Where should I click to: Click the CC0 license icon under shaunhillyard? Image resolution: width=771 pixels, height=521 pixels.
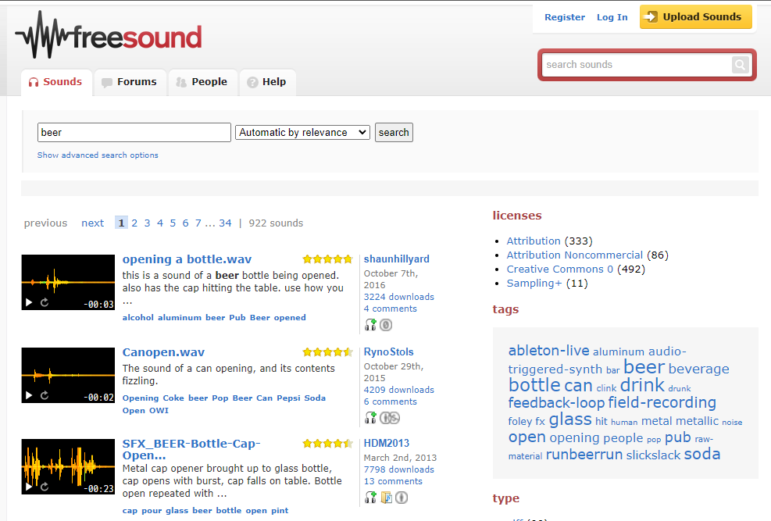tap(386, 325)
